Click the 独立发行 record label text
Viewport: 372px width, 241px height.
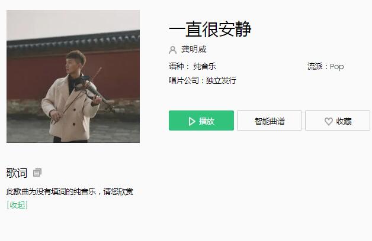pyautogui.click(x=221, y=80)
